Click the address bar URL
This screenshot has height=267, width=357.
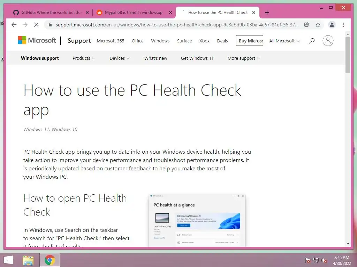[177, 25]
